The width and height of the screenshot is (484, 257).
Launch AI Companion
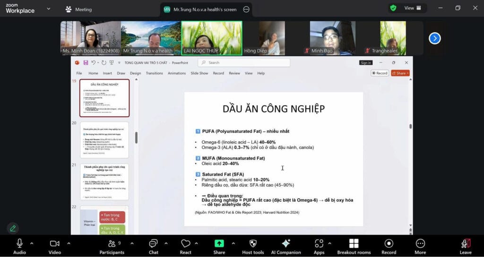coord(285,246)
